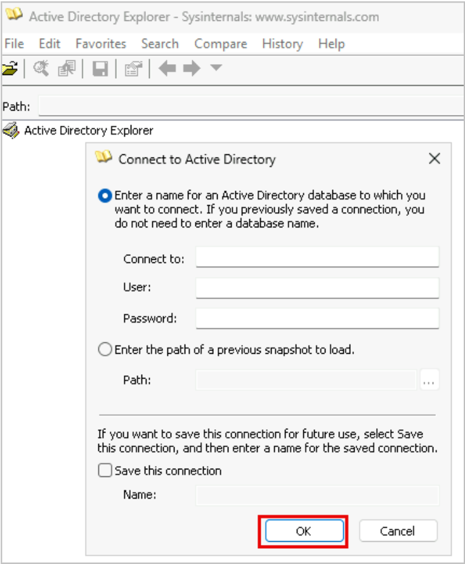Select the Active Directory Explorer tree root
The image size is (465, 564).
88,131
